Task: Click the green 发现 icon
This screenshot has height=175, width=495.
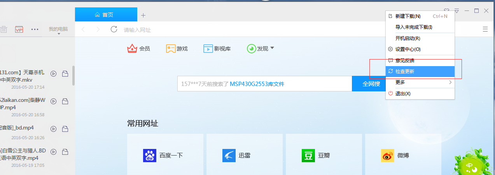Action: point(251,49)
